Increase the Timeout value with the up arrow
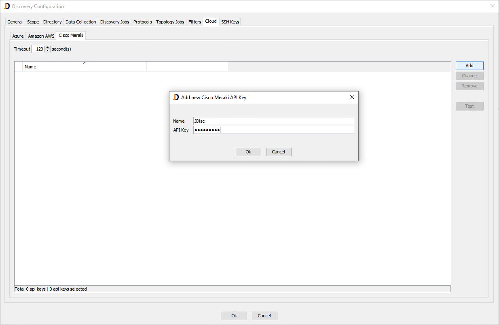The height and width of the screenshot is (325, 499). [x=47, y=47]
